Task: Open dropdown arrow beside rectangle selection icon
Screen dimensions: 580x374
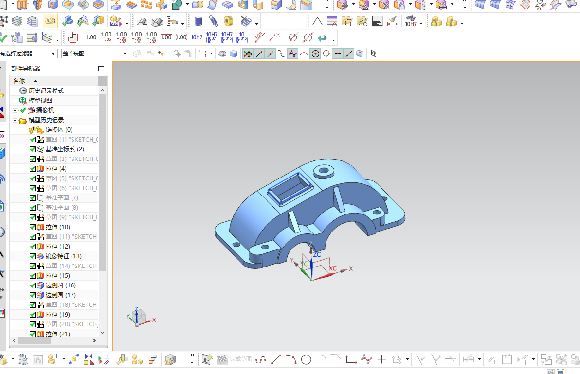Action: pyautogui.click(x=211, y=53)
